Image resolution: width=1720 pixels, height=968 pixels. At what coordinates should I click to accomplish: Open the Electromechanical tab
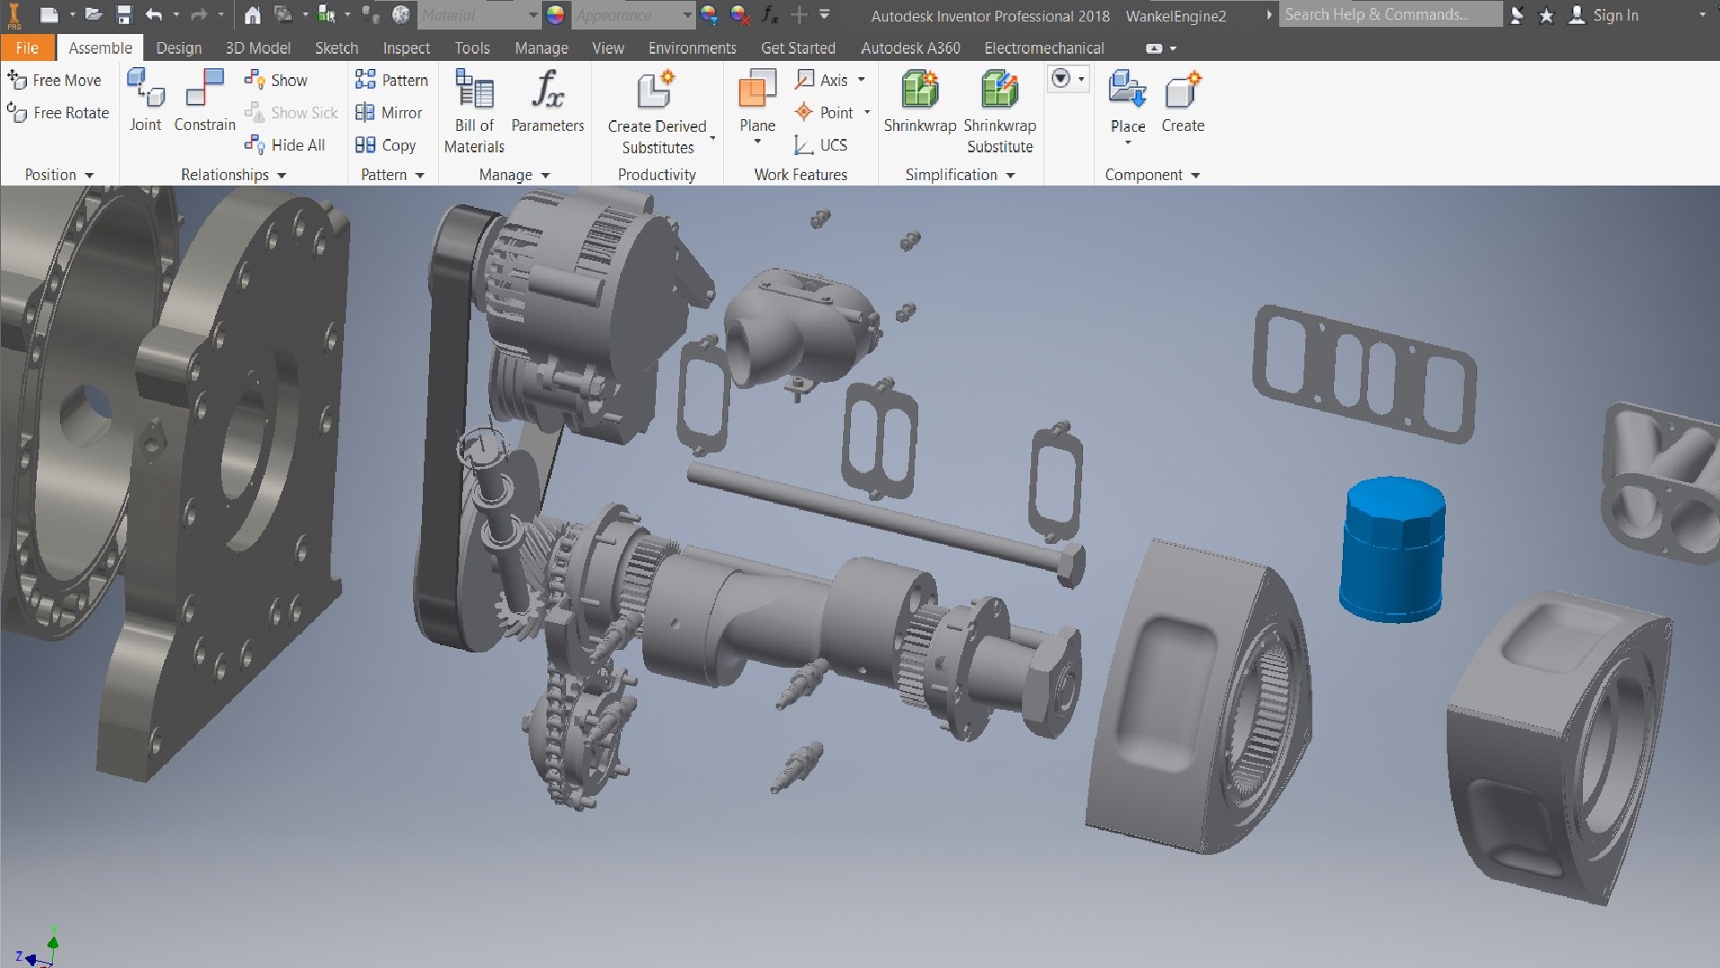pyautogui.click(x=1044, y=48)
